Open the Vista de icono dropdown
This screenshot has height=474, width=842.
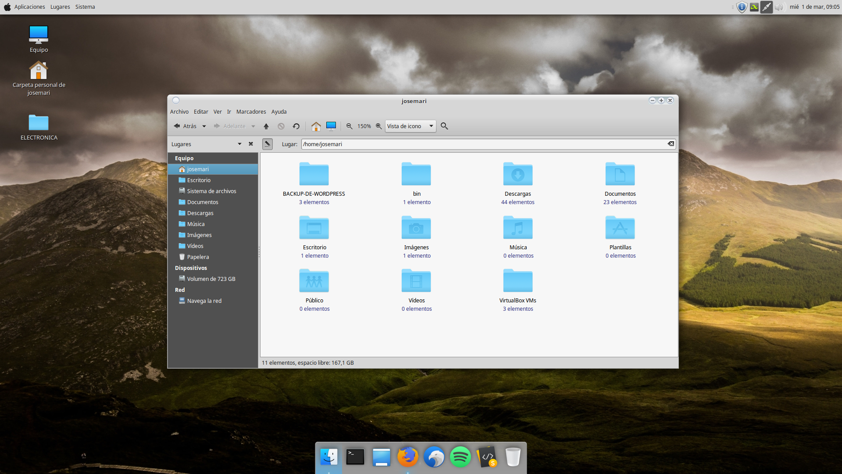pos(410,126)
